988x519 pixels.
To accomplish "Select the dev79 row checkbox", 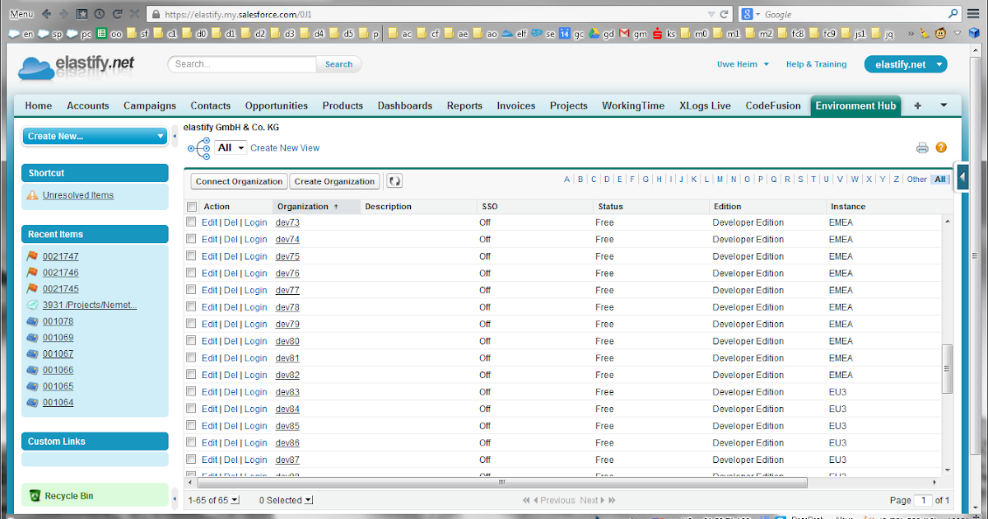I will pos(192,324).
